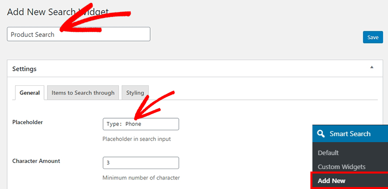Select Default in the Smart Search menu
The width and height of the screenshot is (388, 189).
tap(328, 153)
